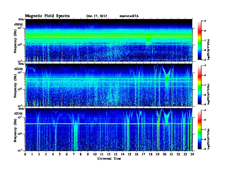Click hour tick label "16" on time axis
The height and width of the screenshot is (177, 229).
click(x=136, y=154)
